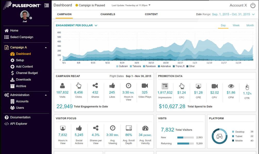Click the Impressions newspaper icon

pos(165,86)
